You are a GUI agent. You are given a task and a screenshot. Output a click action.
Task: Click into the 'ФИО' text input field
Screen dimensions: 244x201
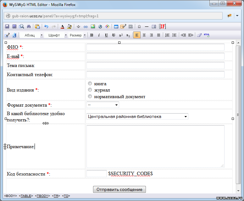(x=155, y=47)
